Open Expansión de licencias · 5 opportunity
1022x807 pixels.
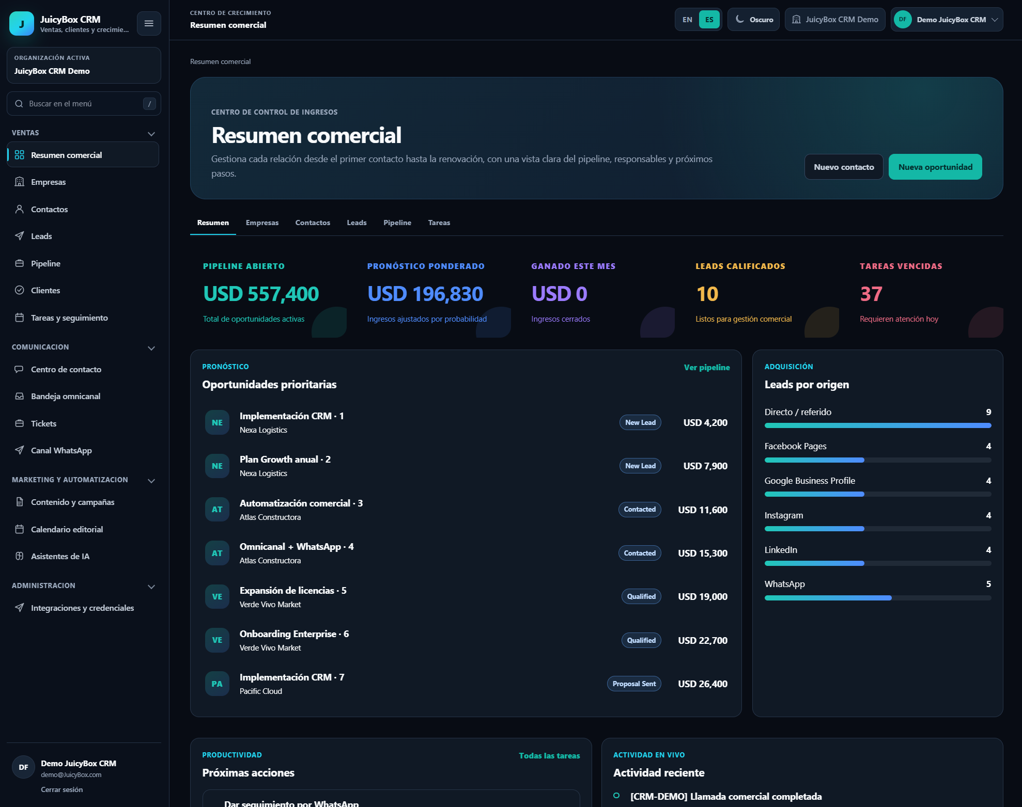(466, 596)
